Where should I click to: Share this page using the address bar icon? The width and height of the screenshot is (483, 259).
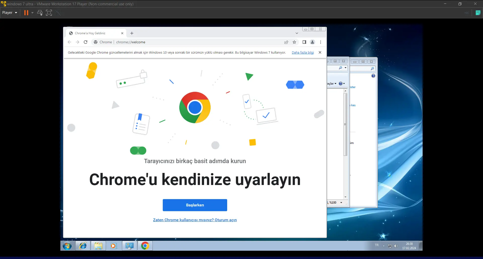tap(286, 42)
